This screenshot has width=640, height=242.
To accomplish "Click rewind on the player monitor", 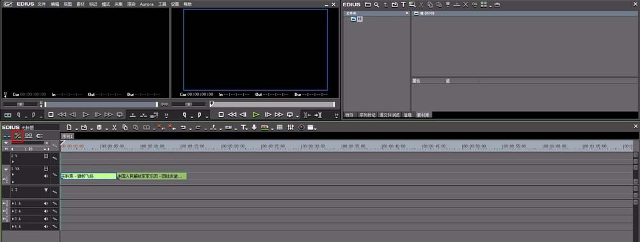I will pos(62,114).
